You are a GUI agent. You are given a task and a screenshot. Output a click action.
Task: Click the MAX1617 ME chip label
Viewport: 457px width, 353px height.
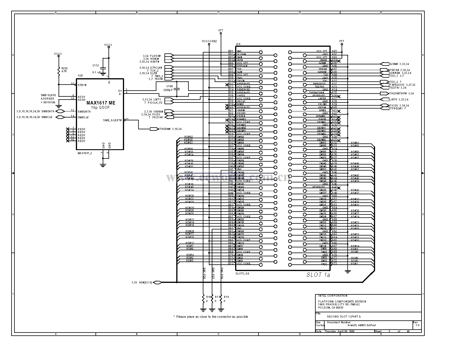101,103
